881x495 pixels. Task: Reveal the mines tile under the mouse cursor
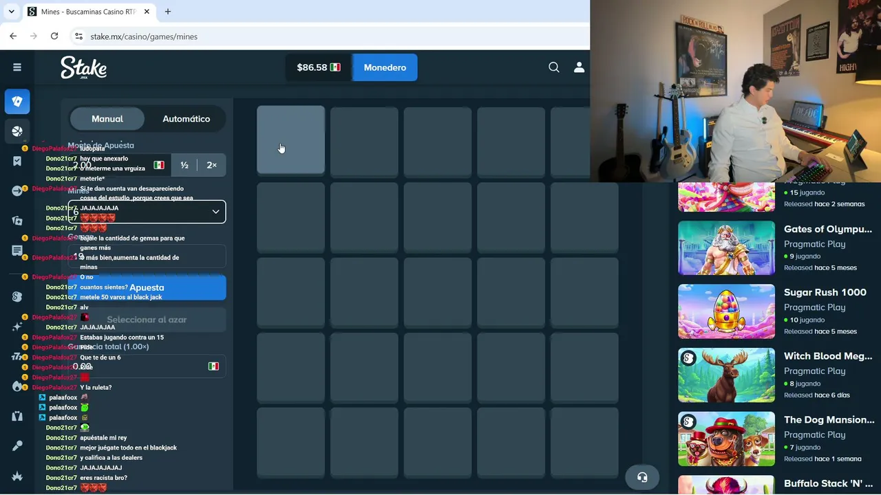tap(290, 140)
